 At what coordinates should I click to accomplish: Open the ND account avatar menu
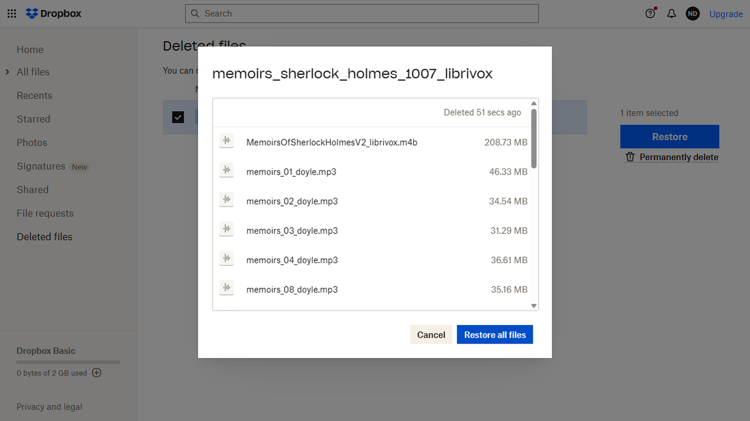pos(692,13)
